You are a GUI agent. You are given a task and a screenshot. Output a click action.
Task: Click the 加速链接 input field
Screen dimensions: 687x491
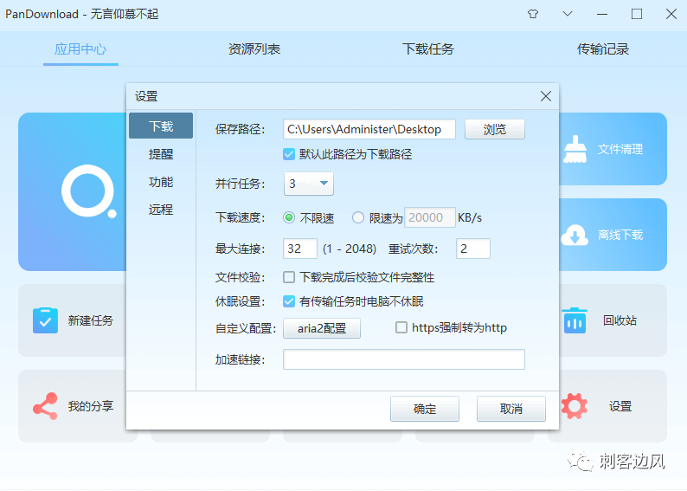point(404,359)
